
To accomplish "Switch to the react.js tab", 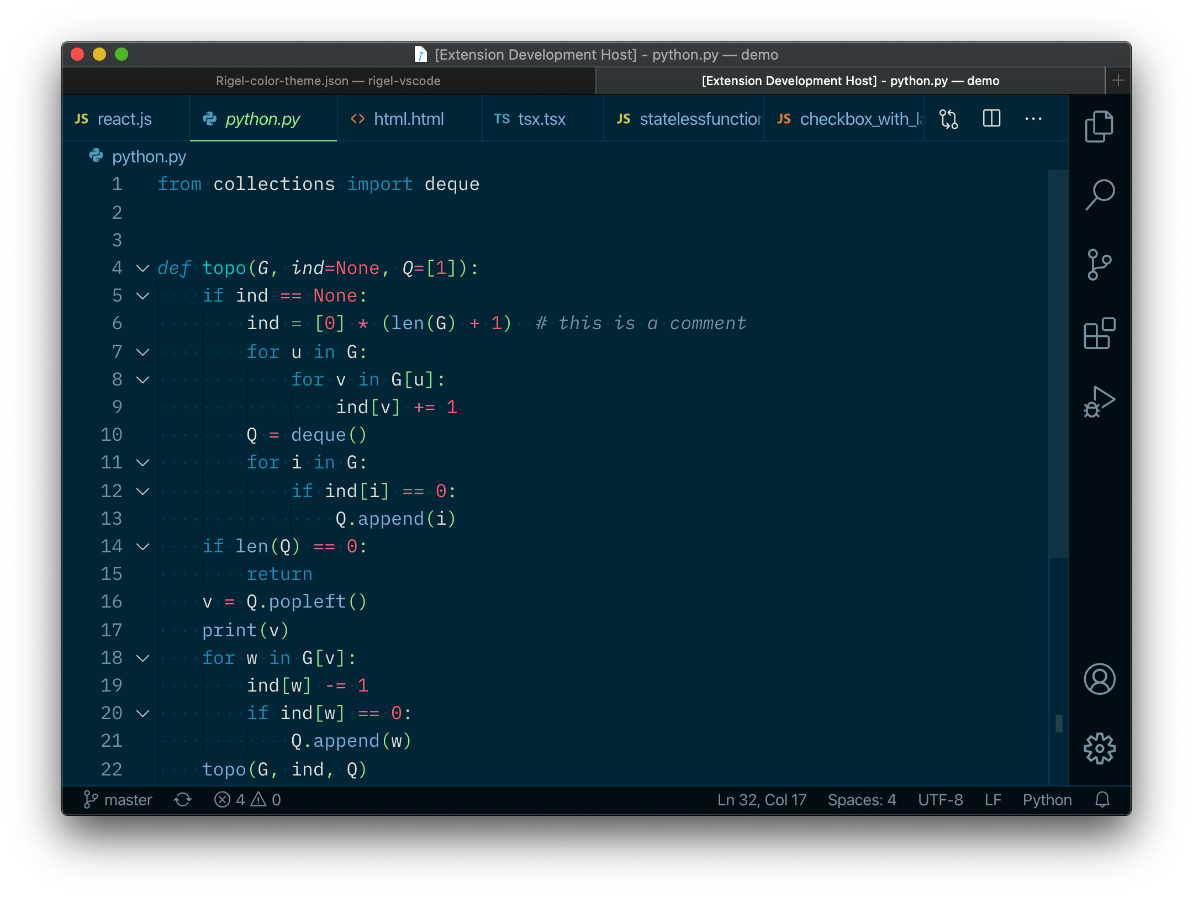I will coord(124,119).
